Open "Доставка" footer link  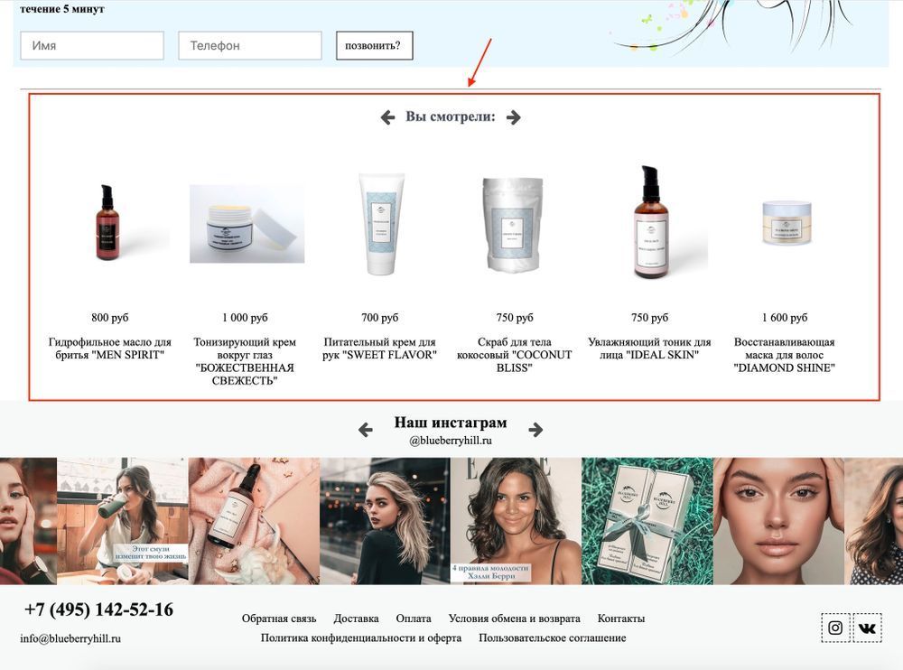tap(356, 619)
